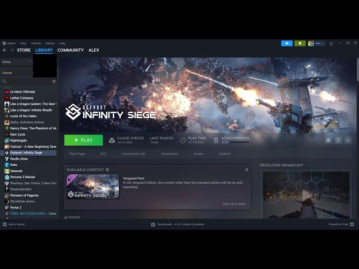Open the library filter options icon

click(x=54, y=82)
